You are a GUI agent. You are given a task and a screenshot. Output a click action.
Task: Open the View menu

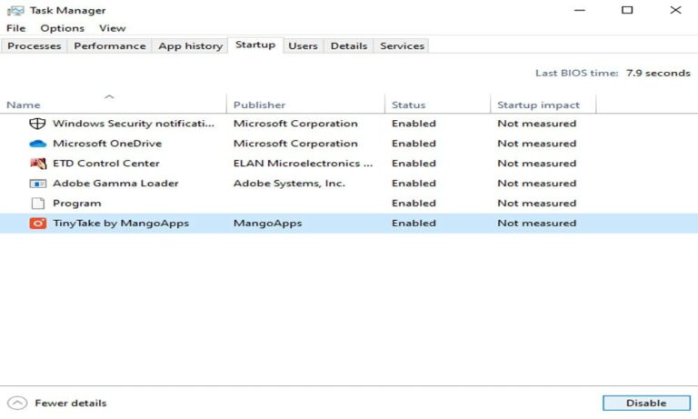click(113, 28)
